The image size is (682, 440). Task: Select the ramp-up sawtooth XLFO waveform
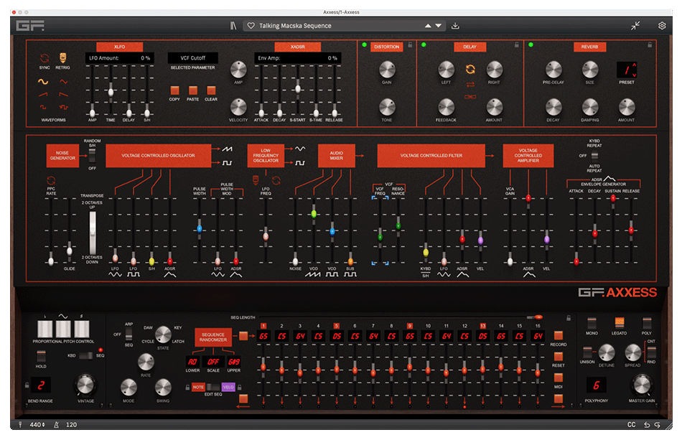point(42,94)
